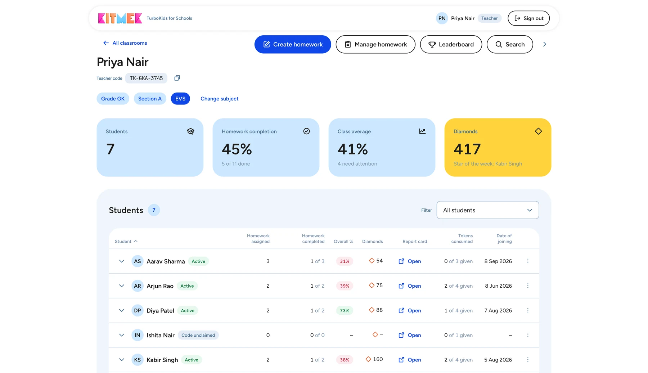Click the Search button
Screen dimensions: 648x373
[x=510, y=44]
